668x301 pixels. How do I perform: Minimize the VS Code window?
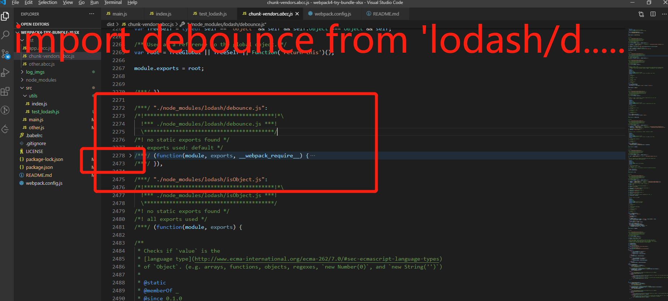632,3
